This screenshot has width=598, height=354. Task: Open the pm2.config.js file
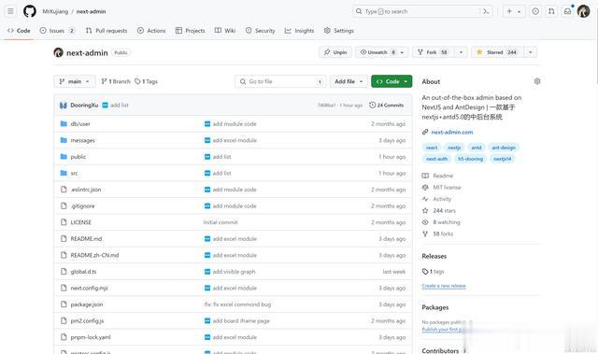pyautogui.click(x=87, y=321)
